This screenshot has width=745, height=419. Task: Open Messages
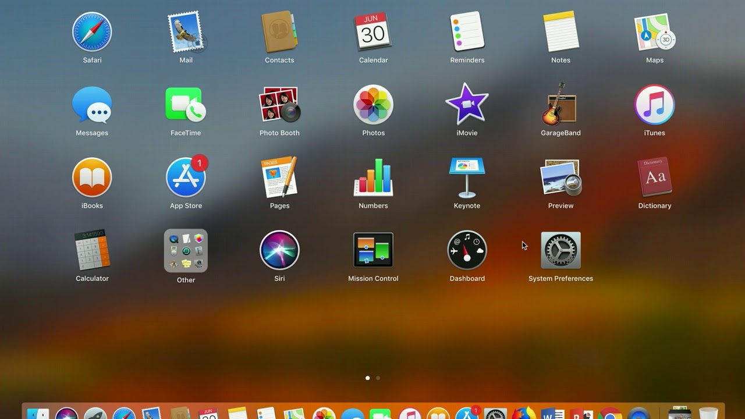92,105
